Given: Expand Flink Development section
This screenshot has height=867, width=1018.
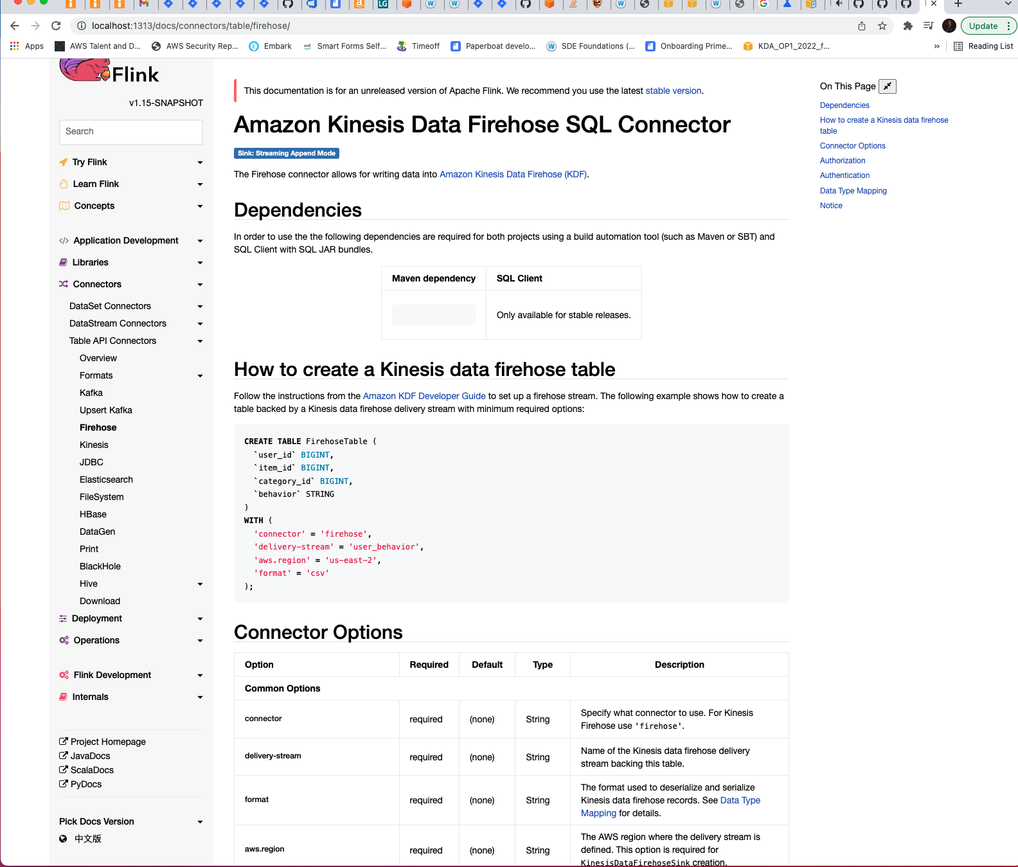Looking at the screenshot, I should [131, 675].
